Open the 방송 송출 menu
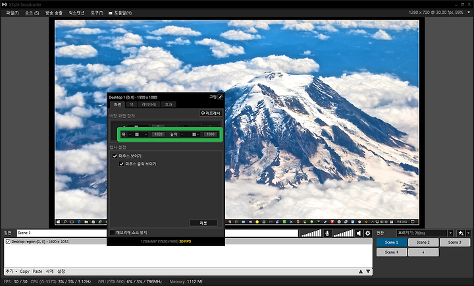The image size is (474, 286). 54,13
